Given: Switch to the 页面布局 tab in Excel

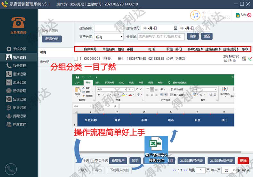Looking at the screenshot, I should (110, 83).
